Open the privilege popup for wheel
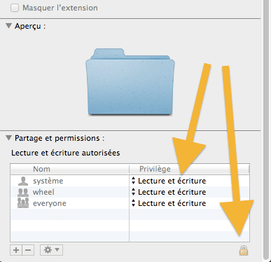Screen dimensions: 271x262 (x=169, y=192)
